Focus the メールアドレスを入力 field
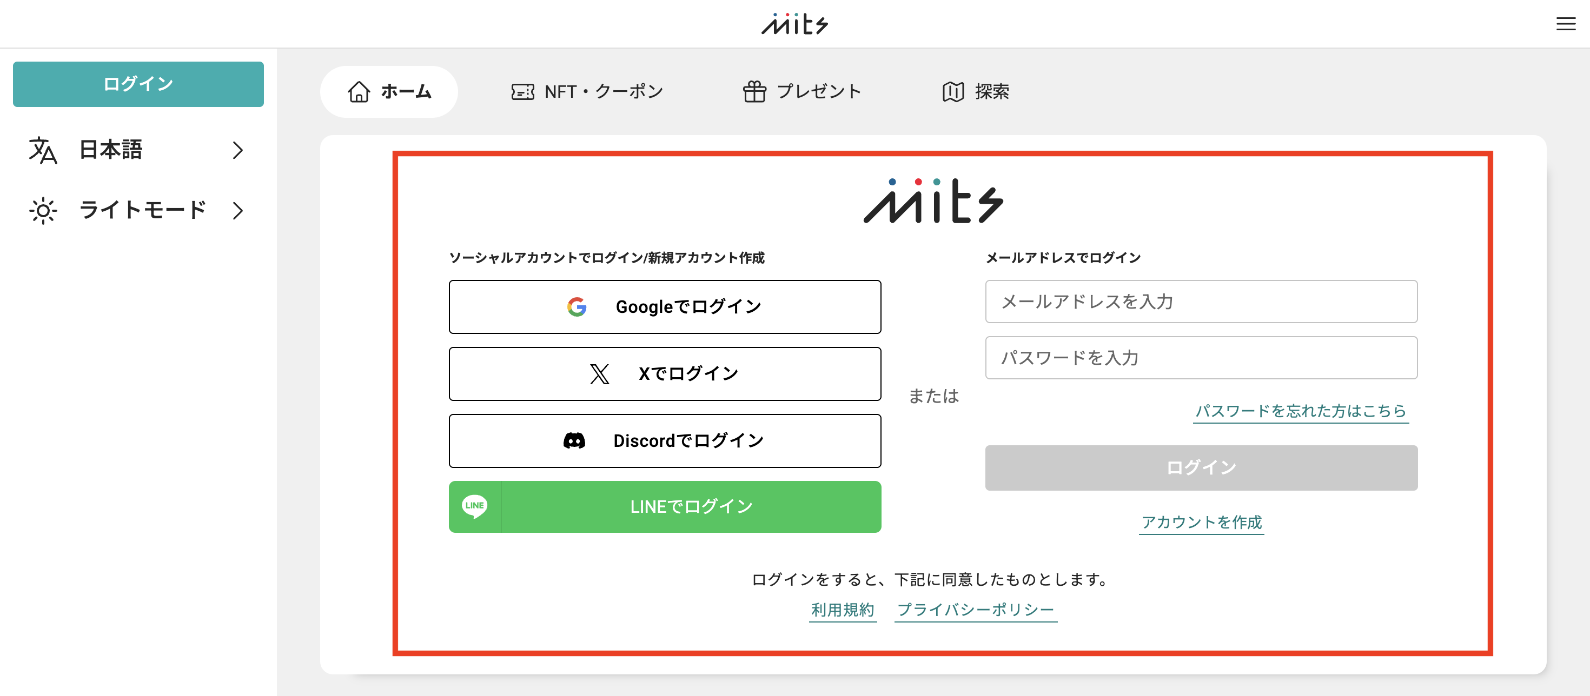1590x696 pixels. coord(1201,302)
